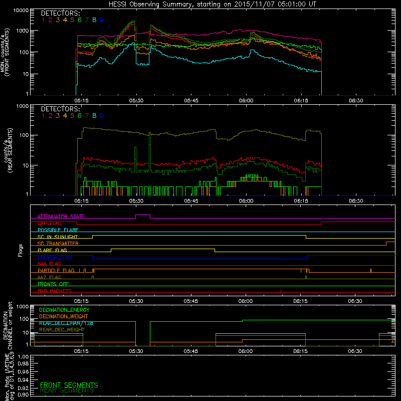The width and height of the screenshot is (401, 401).
Task: Select detector 7 in the rear segments legend
Action: (87, 116)
